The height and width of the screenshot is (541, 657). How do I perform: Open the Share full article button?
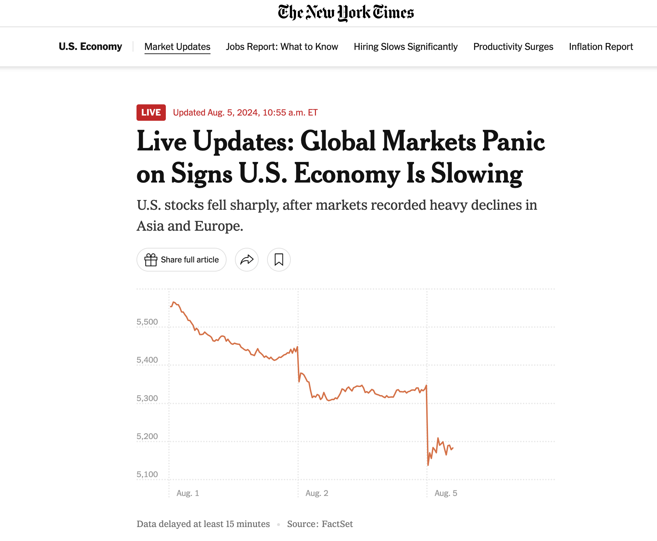click(182, 260)
